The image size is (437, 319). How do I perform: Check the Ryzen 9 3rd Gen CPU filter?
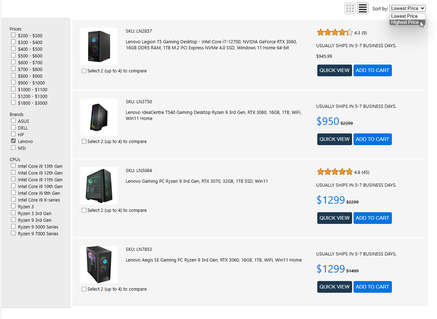[14, 220]
